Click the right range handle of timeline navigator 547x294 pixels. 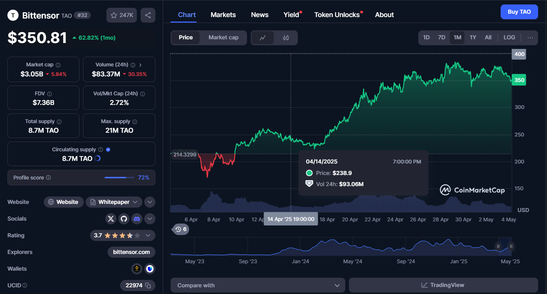pos(511,246)
